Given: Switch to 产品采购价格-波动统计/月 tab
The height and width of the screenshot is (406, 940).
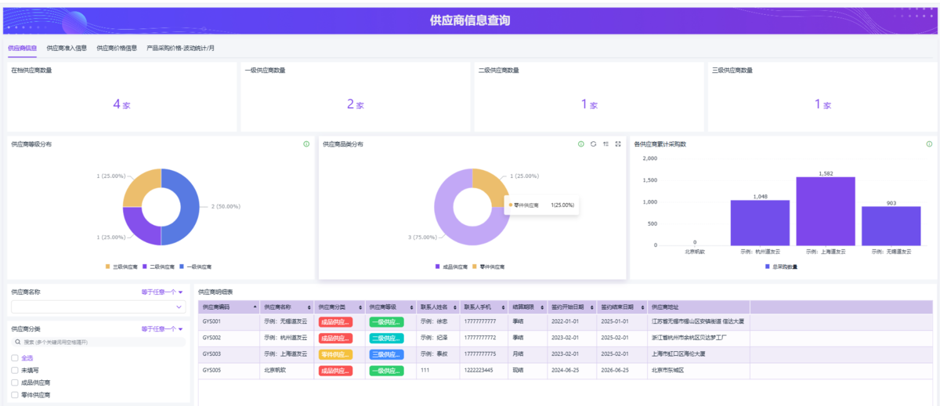Looking at the screenshot, I should coord(180,48).
